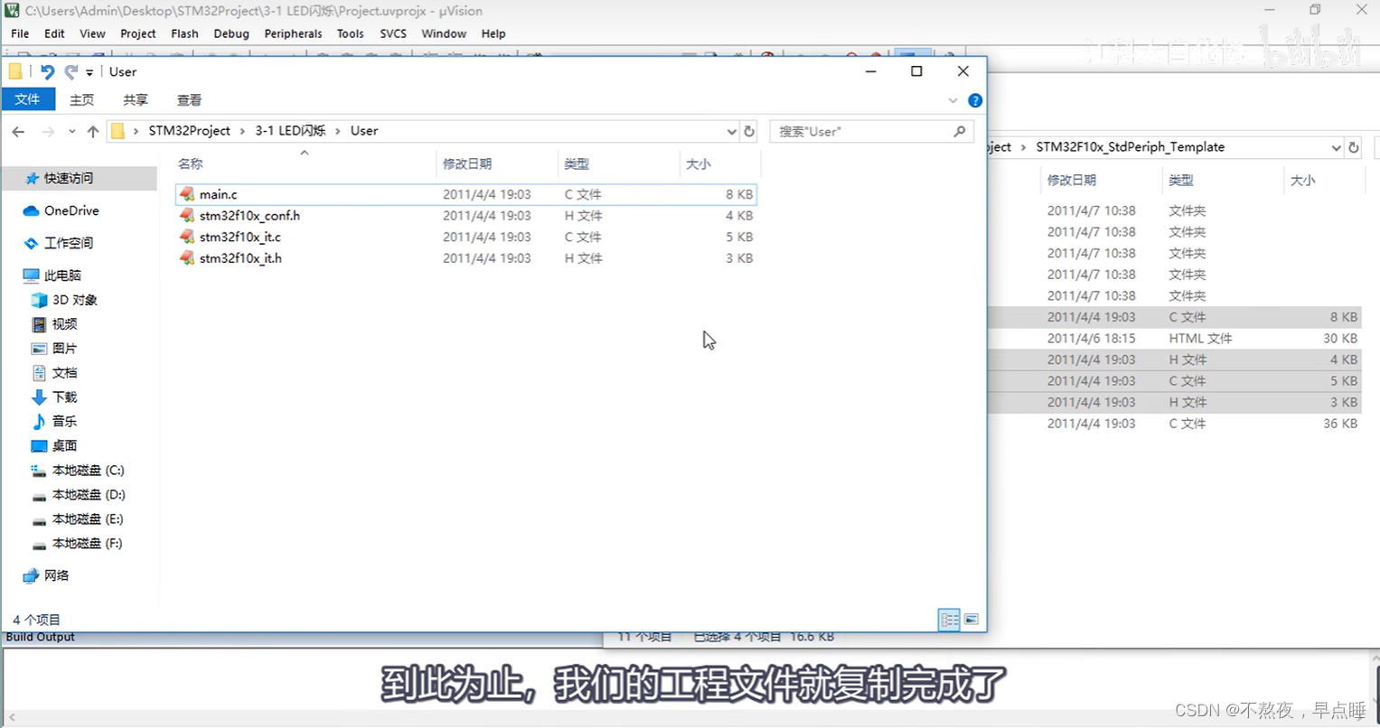The image size is (1380, 728).
Task: Switch to details view layout
Action: point(949,620)
